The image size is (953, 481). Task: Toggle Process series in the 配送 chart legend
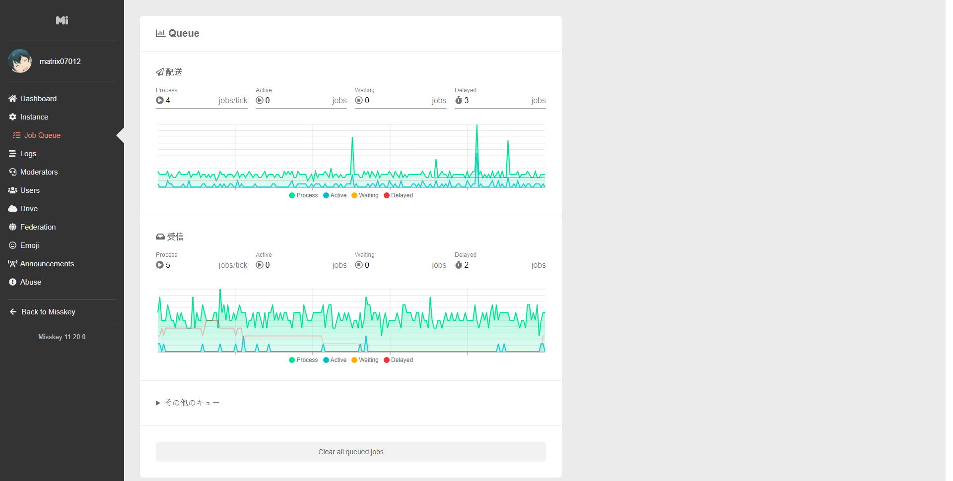click(303, 195)
